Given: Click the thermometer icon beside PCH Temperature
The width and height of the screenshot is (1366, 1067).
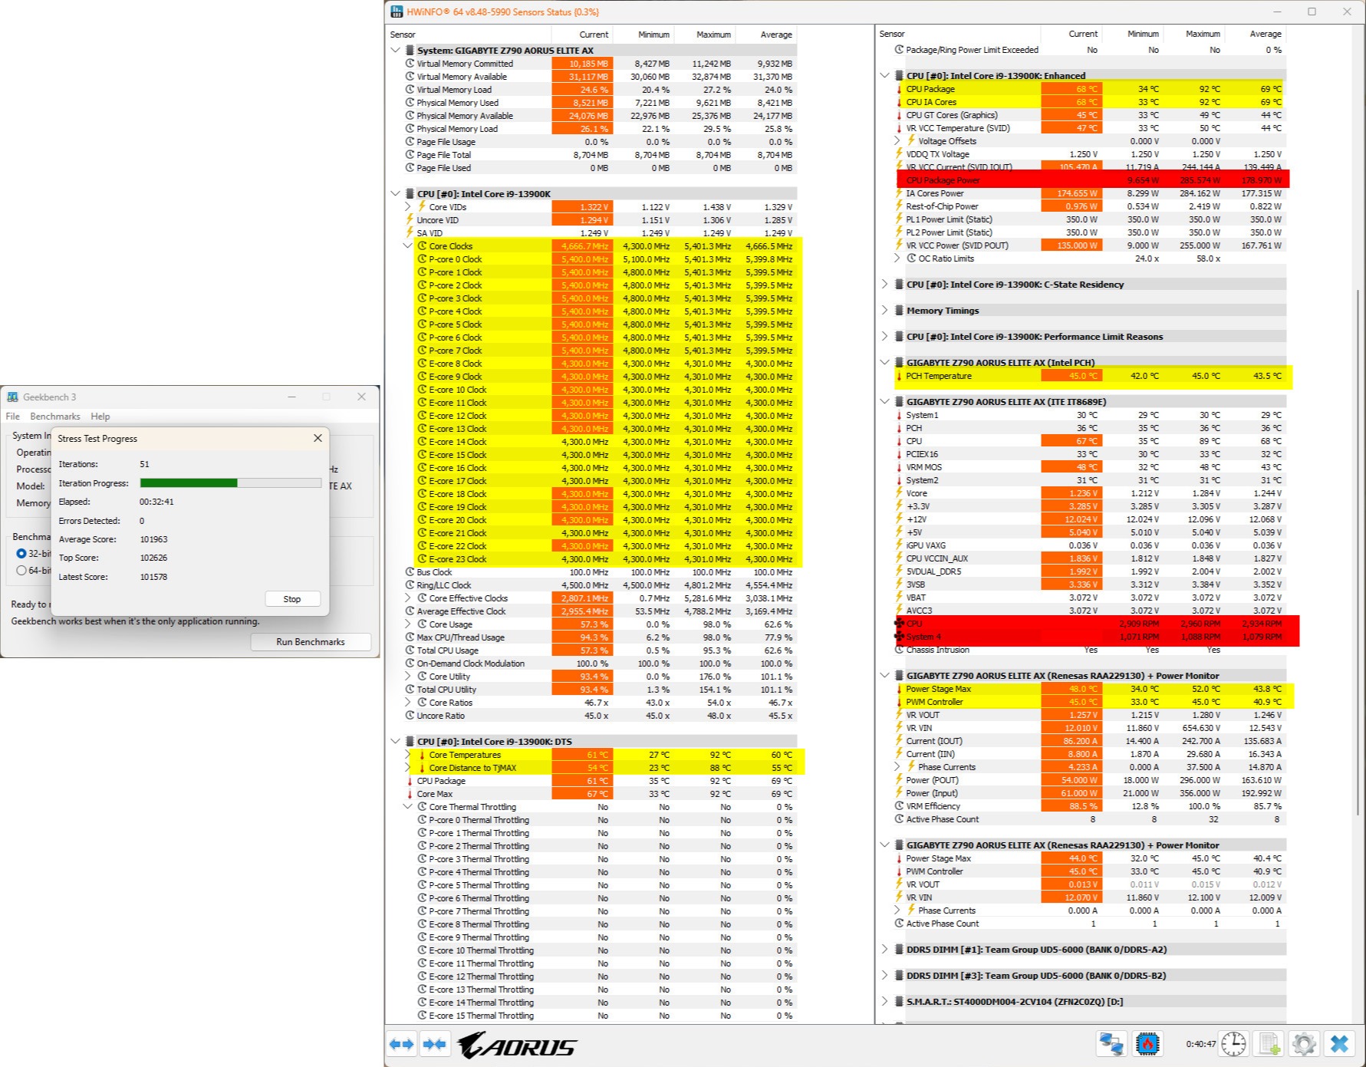Looking at the screenshot, I should click(x=899, y=376).
